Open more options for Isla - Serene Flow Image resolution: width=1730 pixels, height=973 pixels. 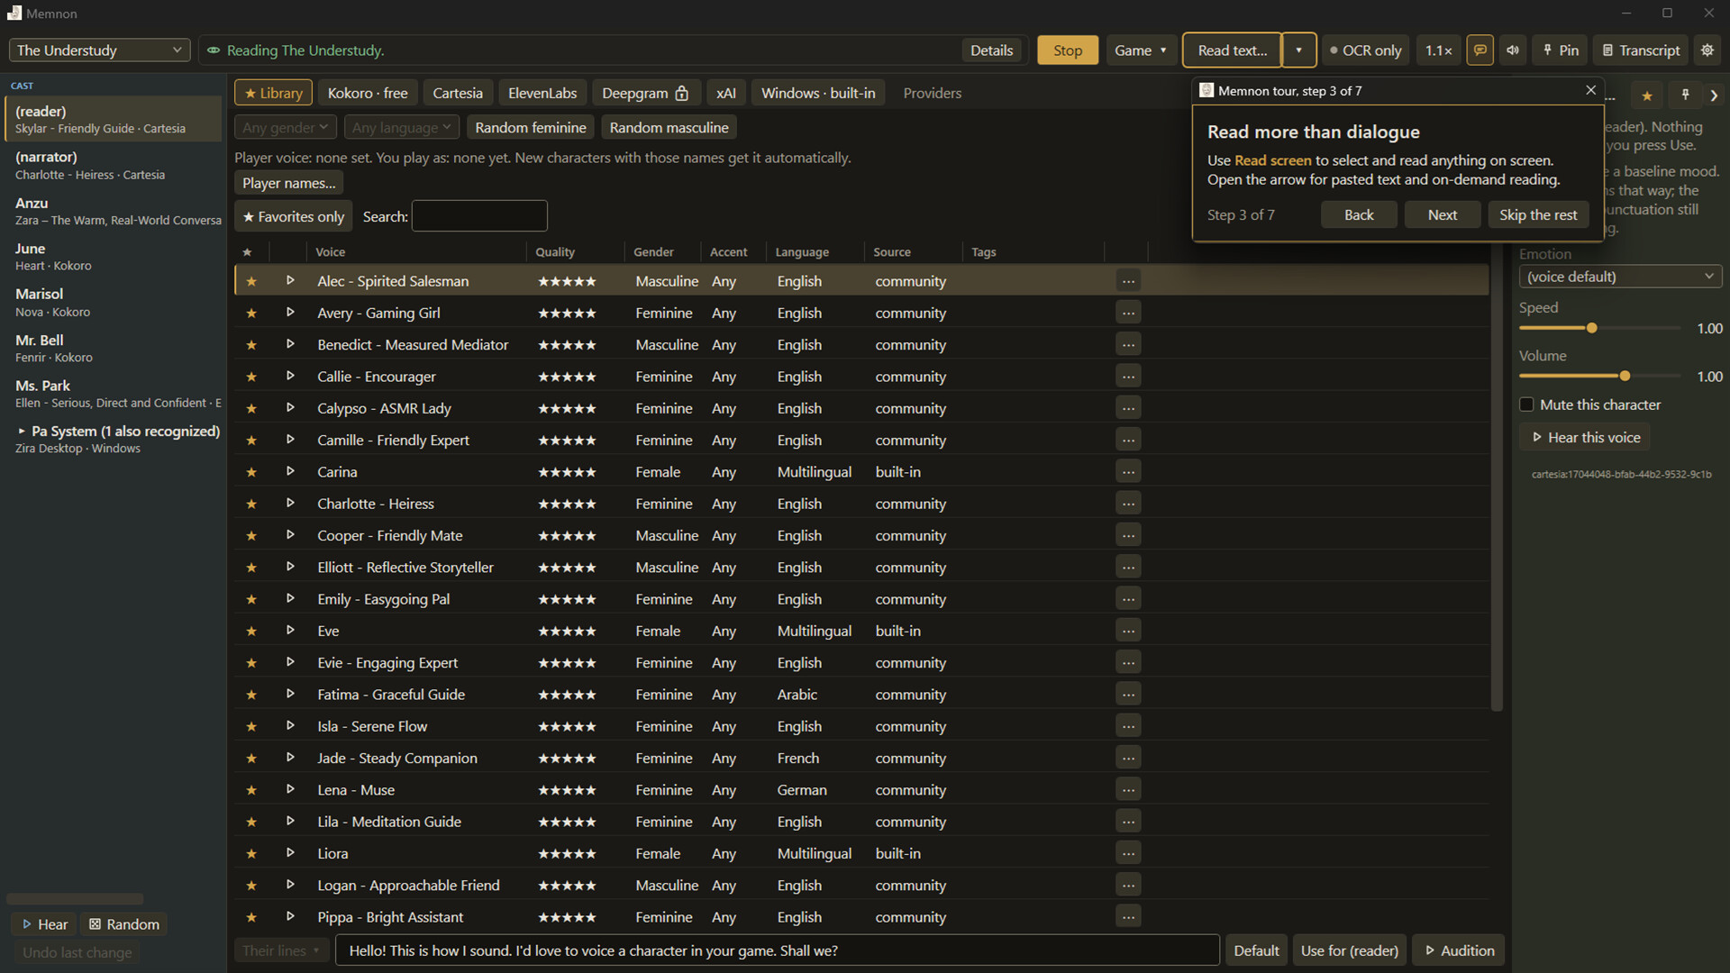click(x=1128, y=726)
